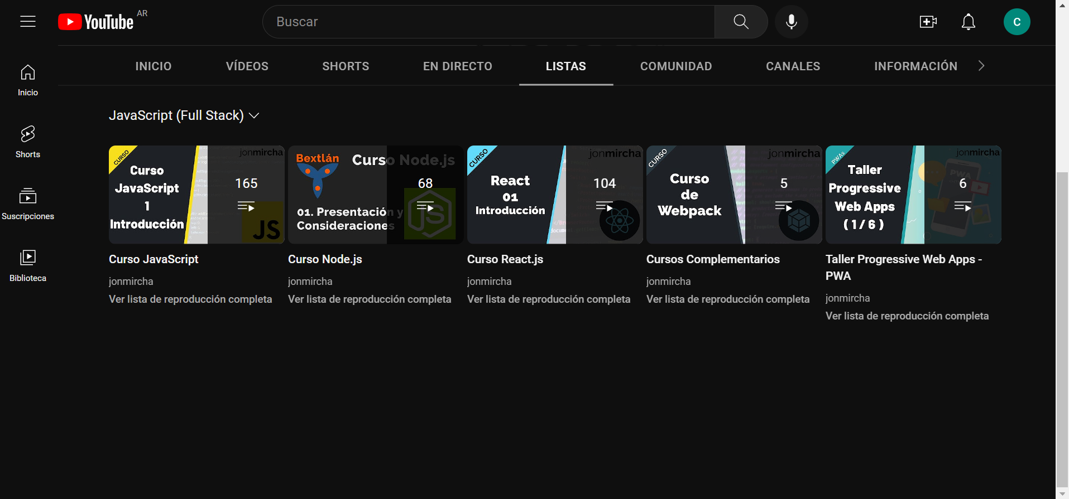The width and height of the screenshot is (1069, 499).
Task: Click the page vertical scrollbar thumb
Action: [x=1062, y=329]
